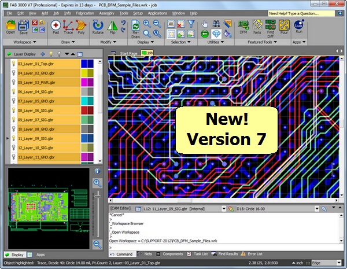347x269 pixels.
Task: Open the Task List tab
Action: (201, 254)
